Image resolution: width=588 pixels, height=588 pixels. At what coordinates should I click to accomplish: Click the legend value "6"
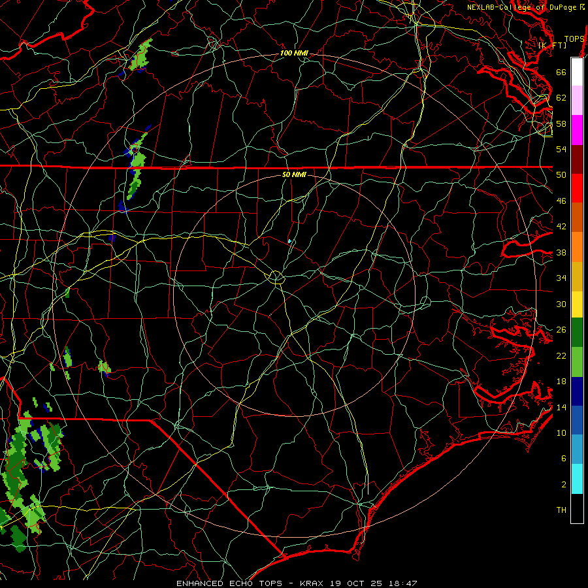(564, 459)
